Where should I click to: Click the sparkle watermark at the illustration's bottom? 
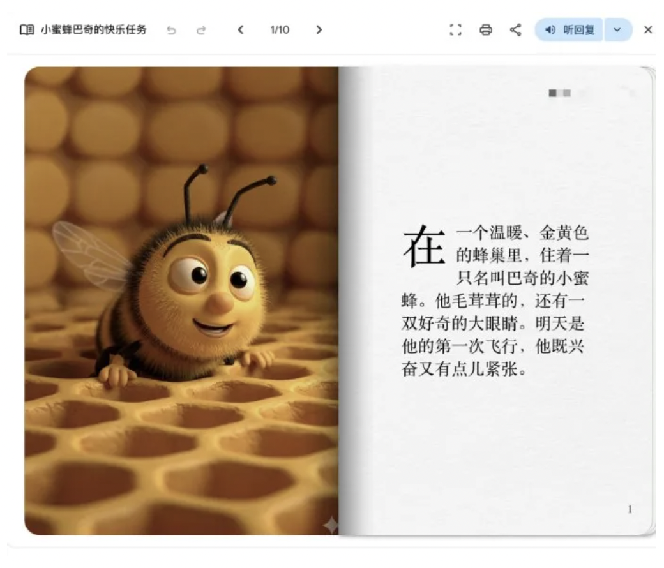pyautogui.click(x=331, y=525)
